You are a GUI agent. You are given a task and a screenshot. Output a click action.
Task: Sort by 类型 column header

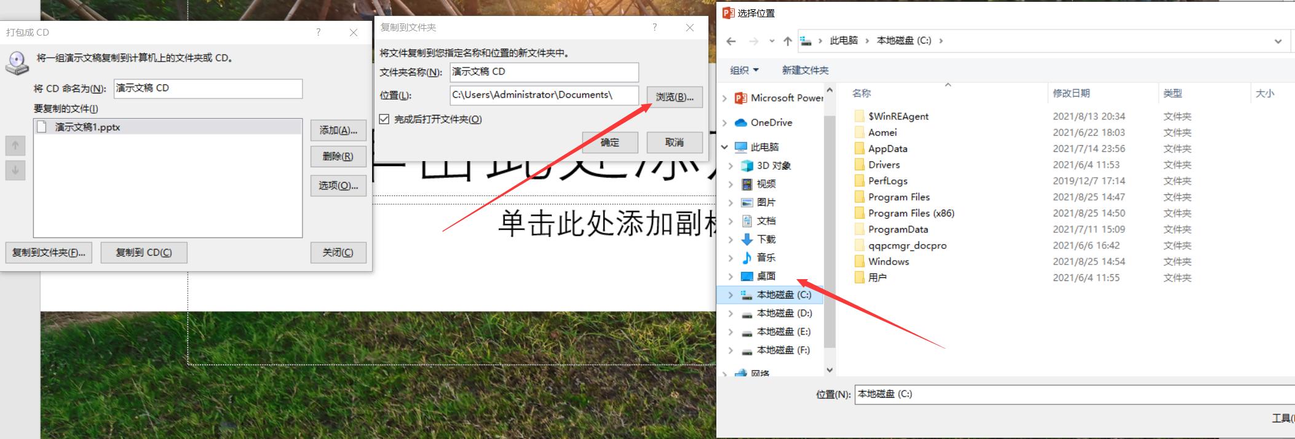click(1173, 93)
